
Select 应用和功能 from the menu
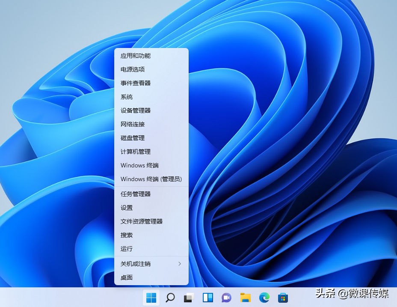(136, 56)
